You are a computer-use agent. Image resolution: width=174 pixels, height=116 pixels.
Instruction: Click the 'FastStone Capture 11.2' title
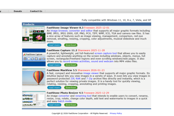coord(62,50)
